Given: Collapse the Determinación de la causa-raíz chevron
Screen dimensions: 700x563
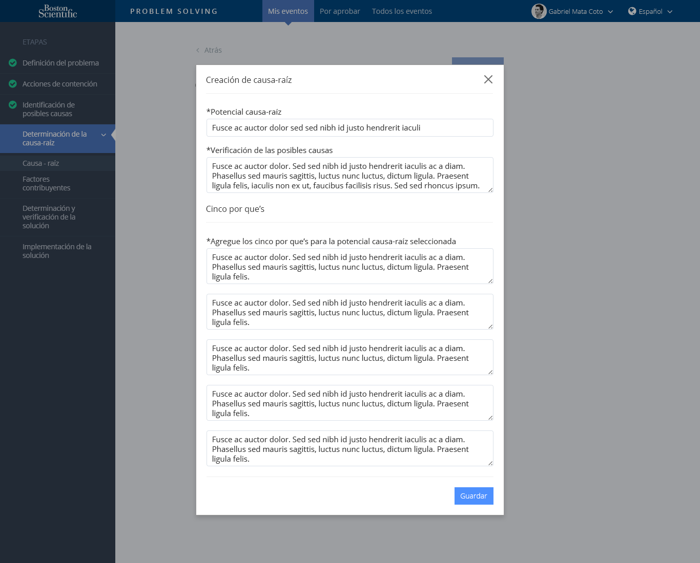Looking at the screenshot, I should click(104, 135).
